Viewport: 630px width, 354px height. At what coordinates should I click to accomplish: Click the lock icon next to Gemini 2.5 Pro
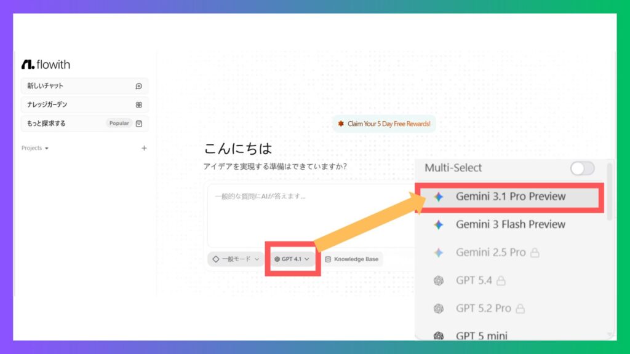pyautogui.click(x=535, y=253)
